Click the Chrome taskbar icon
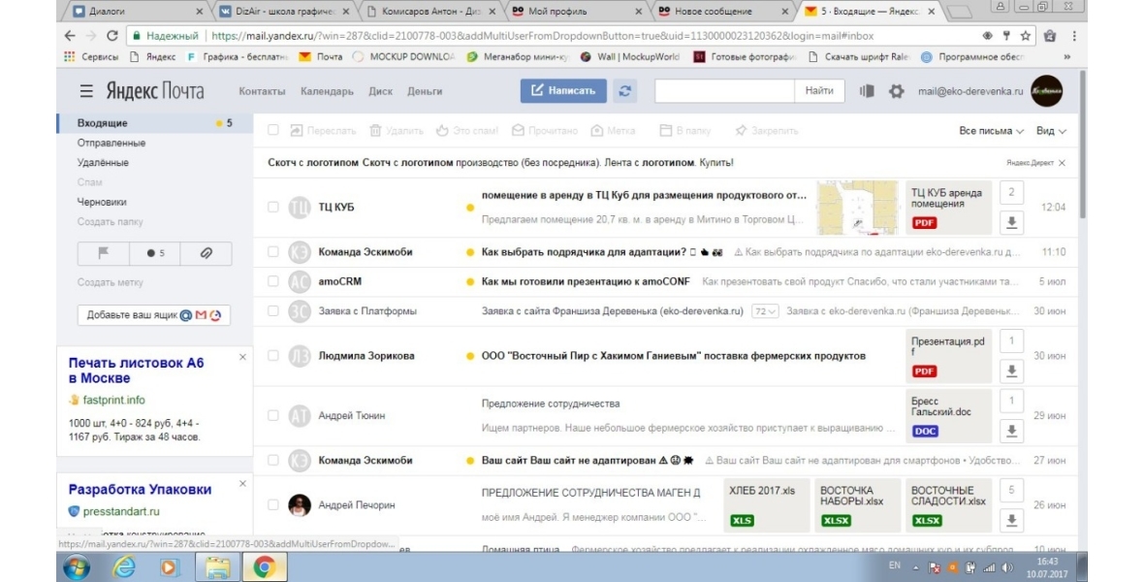 tap(264, 567)
